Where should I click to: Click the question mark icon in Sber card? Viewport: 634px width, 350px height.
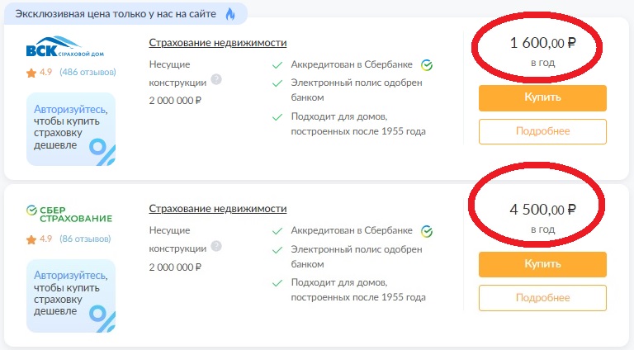(x=216, y=246)
